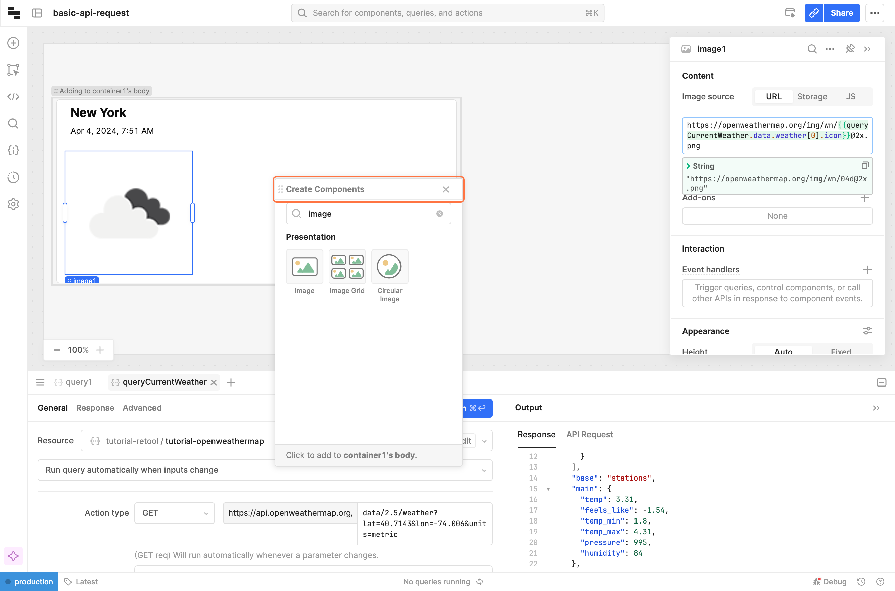The height and width of the screenshot is (591, 895).
Task: Open the Advanced tab of the query
Action: (142, 408)
